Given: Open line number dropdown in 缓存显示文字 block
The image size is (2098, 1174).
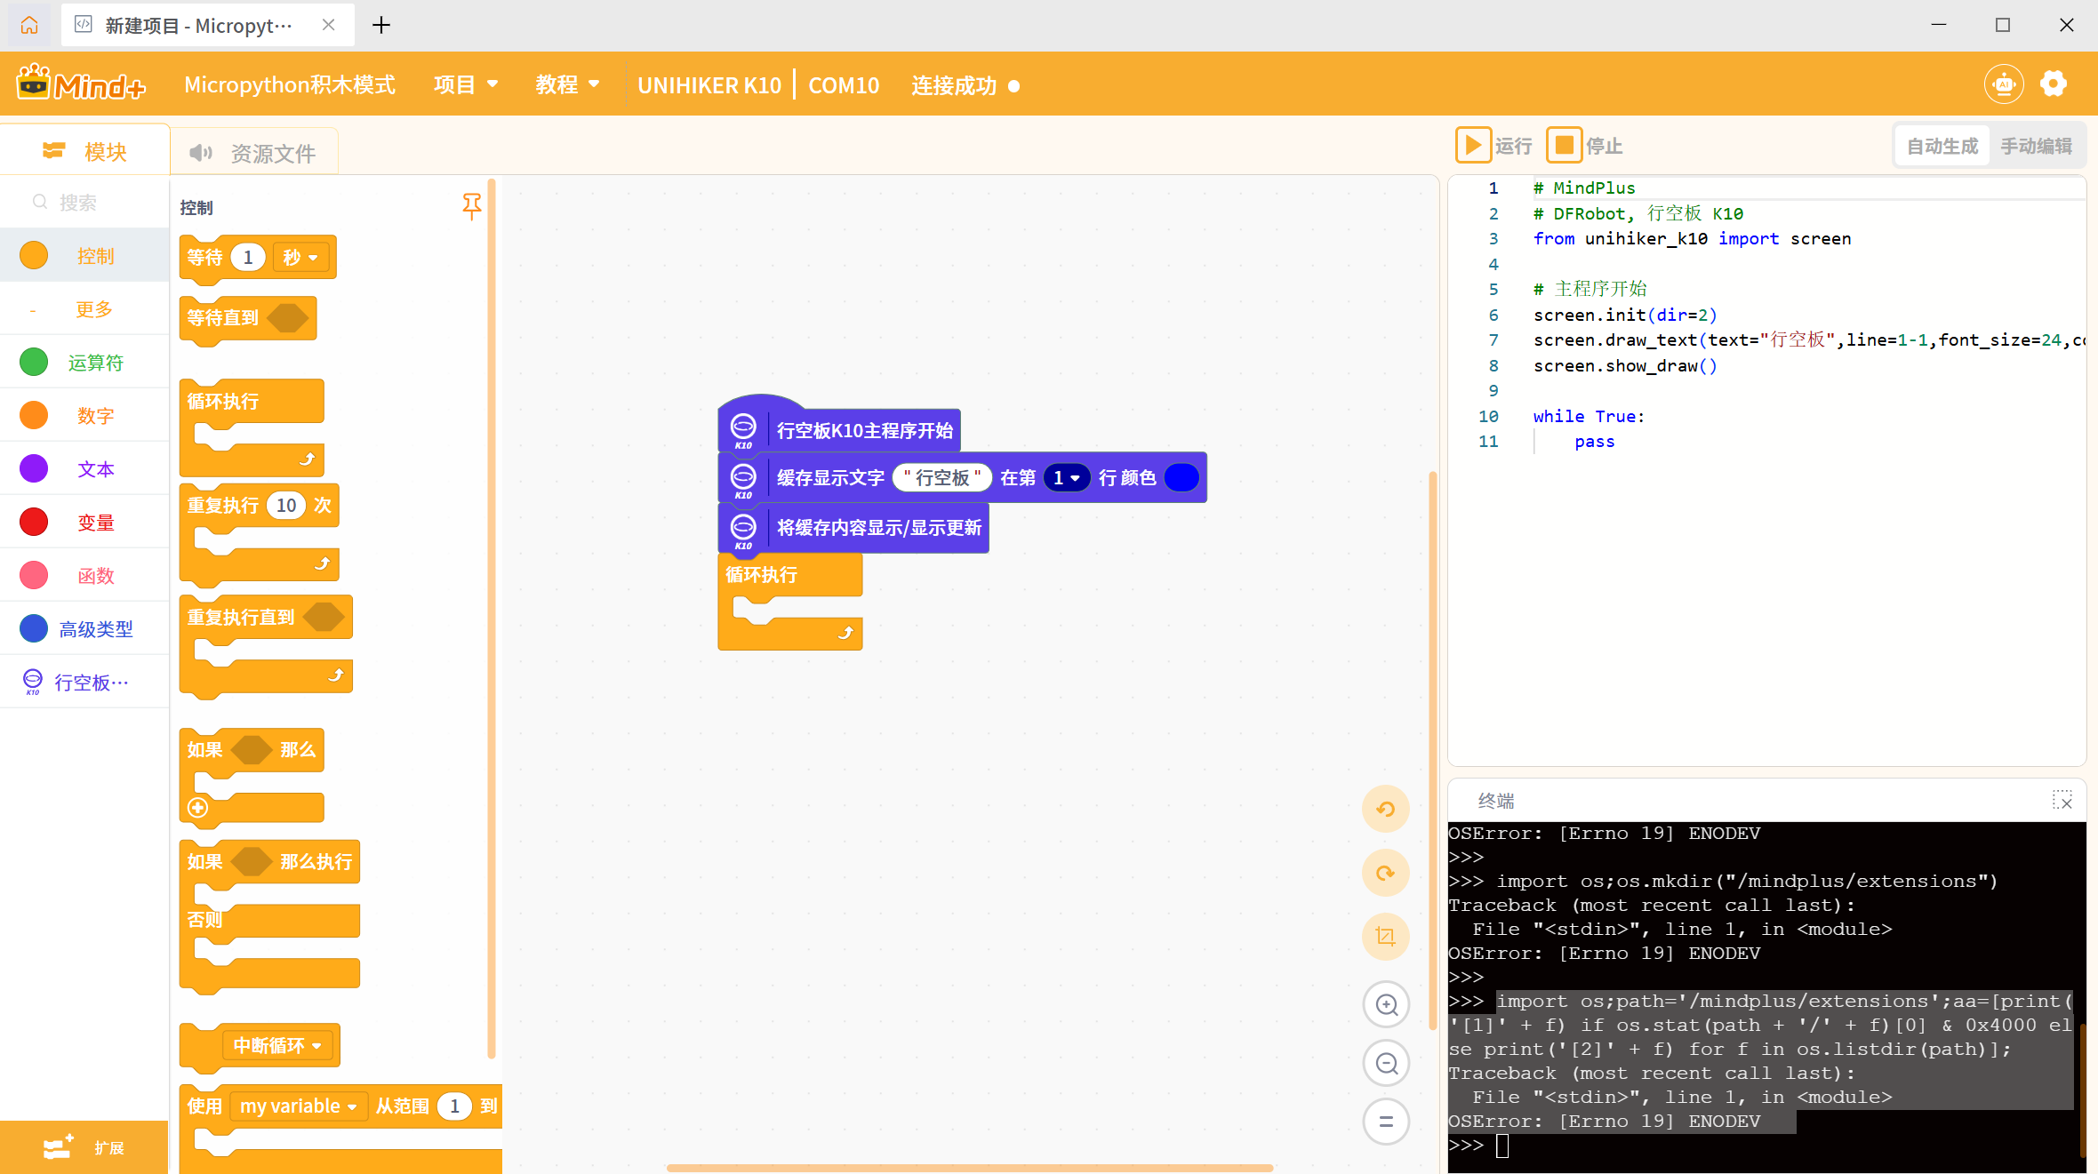Looking at the screenshot, I should point(1066,477).
